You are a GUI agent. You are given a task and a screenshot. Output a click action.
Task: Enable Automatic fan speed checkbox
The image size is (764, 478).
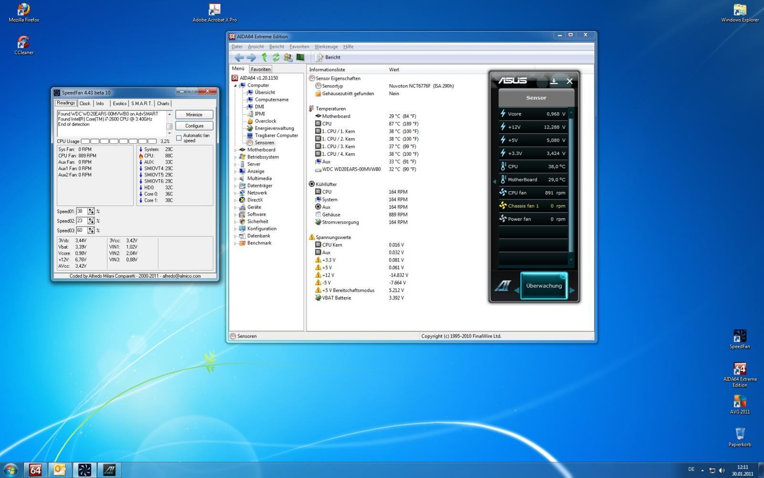click(x=179, y=138)
